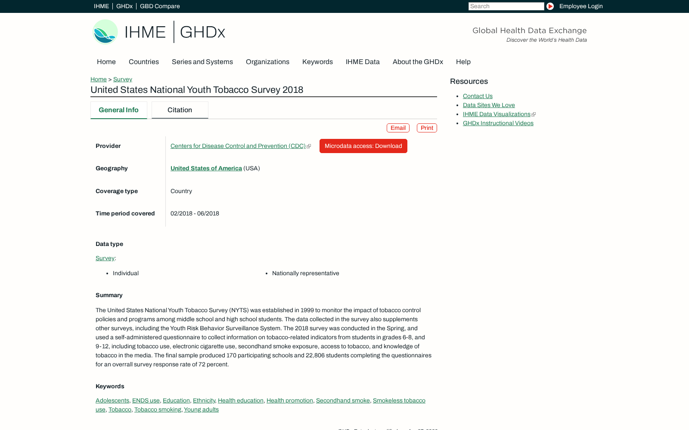
Task: Open About the GHDx menu item
Action: 418,62
